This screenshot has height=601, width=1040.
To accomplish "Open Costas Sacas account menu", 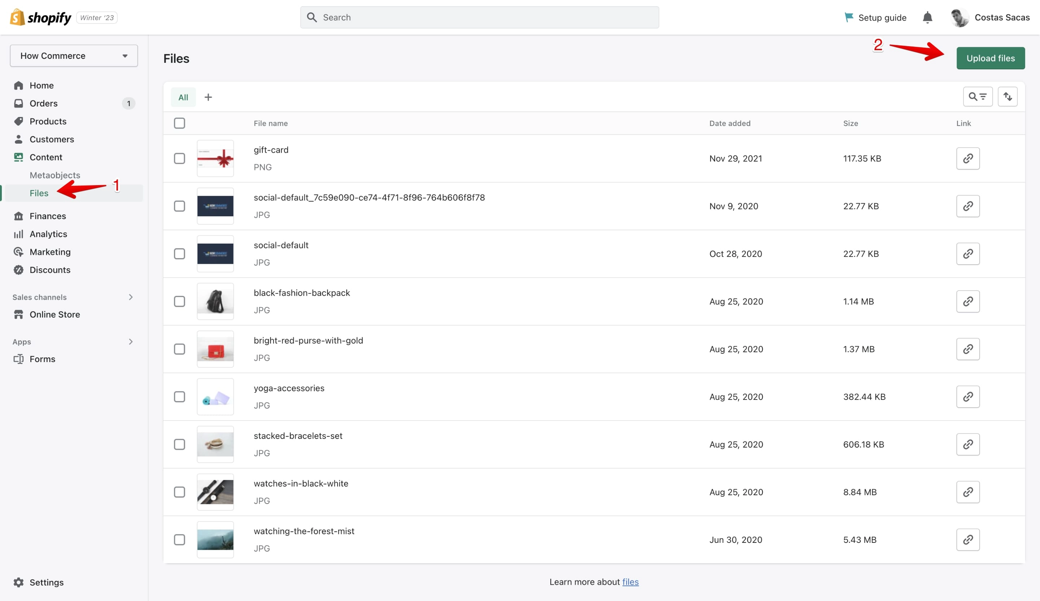I will point(990,17).
